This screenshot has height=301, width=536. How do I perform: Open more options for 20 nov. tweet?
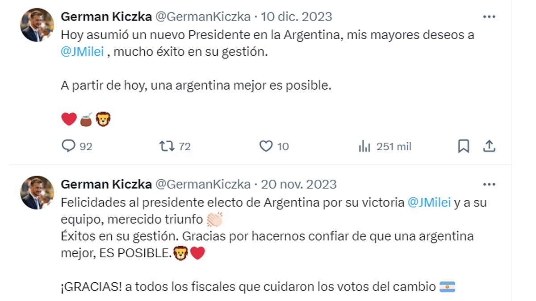click(x=489, y=184)
